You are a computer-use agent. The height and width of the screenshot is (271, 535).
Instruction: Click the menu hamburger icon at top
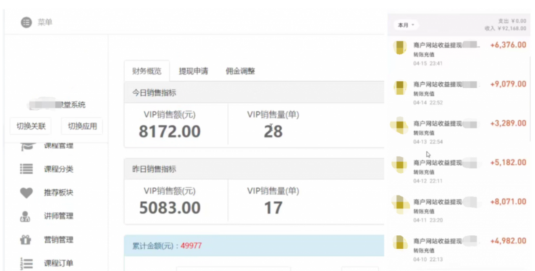(26, 22)
